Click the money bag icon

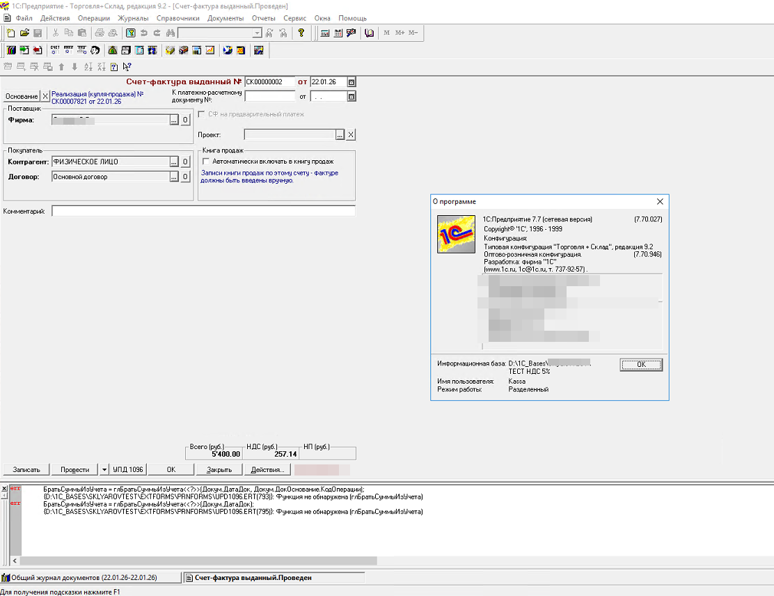(113, 50)
